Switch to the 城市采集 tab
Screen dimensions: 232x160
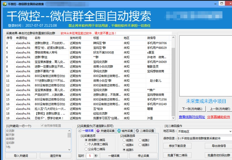pos(125,131)
